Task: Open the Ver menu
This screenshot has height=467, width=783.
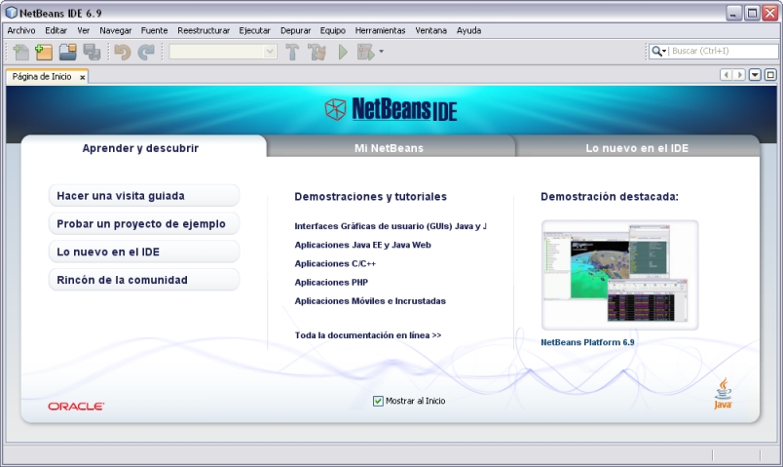Action: 84,30
